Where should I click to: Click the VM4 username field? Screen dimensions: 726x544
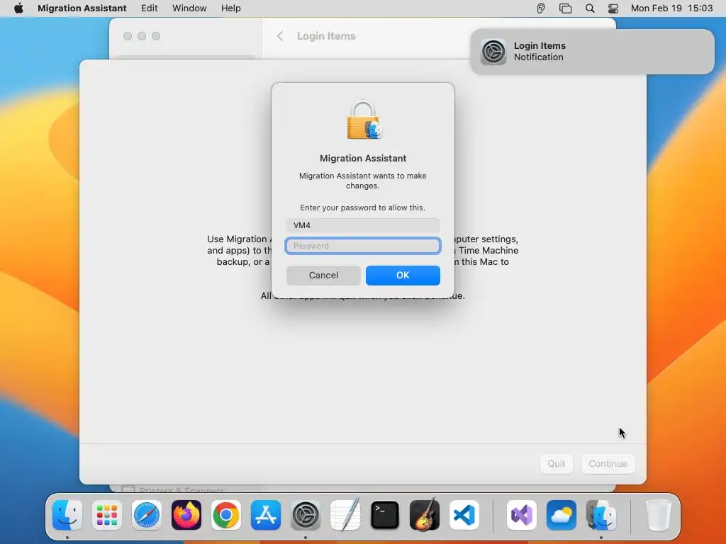[362, 225]
